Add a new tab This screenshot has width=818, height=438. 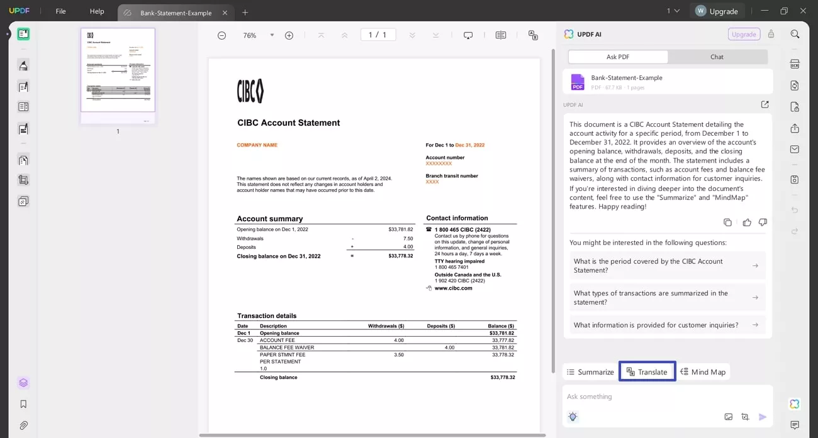click(x=245, y=13)
